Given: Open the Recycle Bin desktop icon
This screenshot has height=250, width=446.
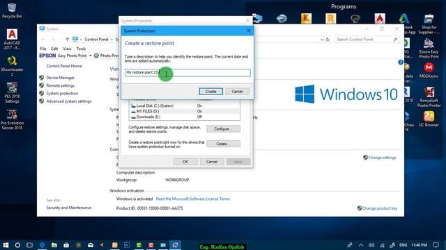Looking at the screenshot, I should (12, 10).
